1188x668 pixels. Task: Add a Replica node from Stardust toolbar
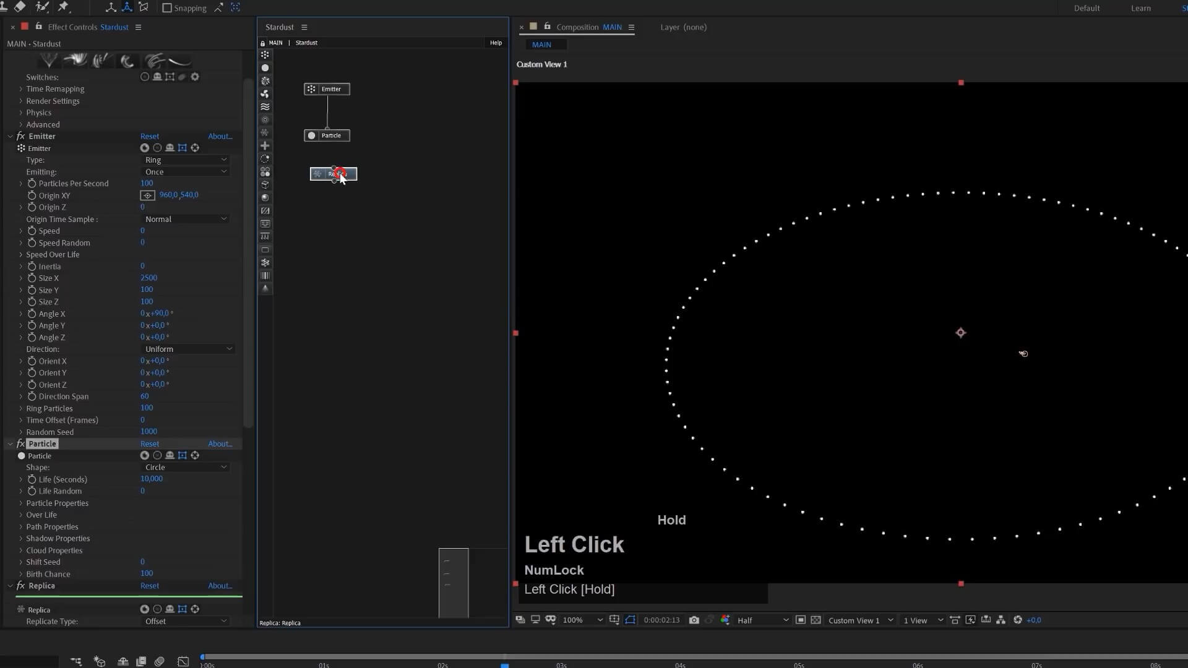click(x=265, y=132)
